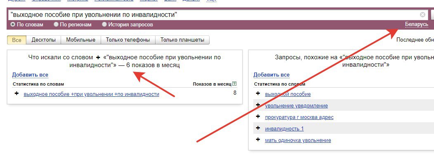
Task: Switch to the 'Мобильные' tab
Action: tap(80, 40)
